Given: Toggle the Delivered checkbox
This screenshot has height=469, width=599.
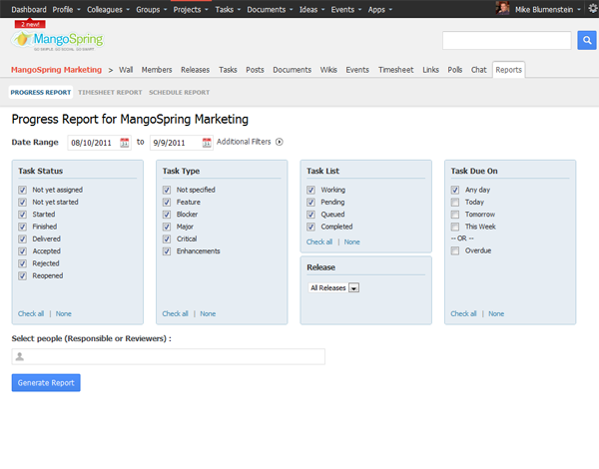Looking at the screenshot, I should 23,239.
